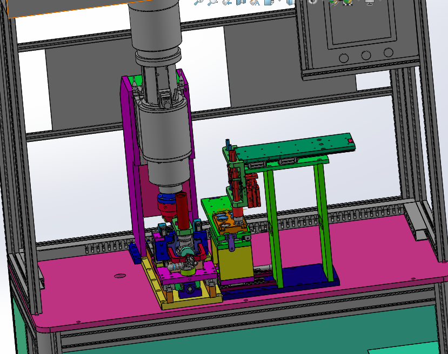Viewport: 448px width, 354px height.
Task: Select the HMI touchscreen panel
Action: click(x=362, y=22)
